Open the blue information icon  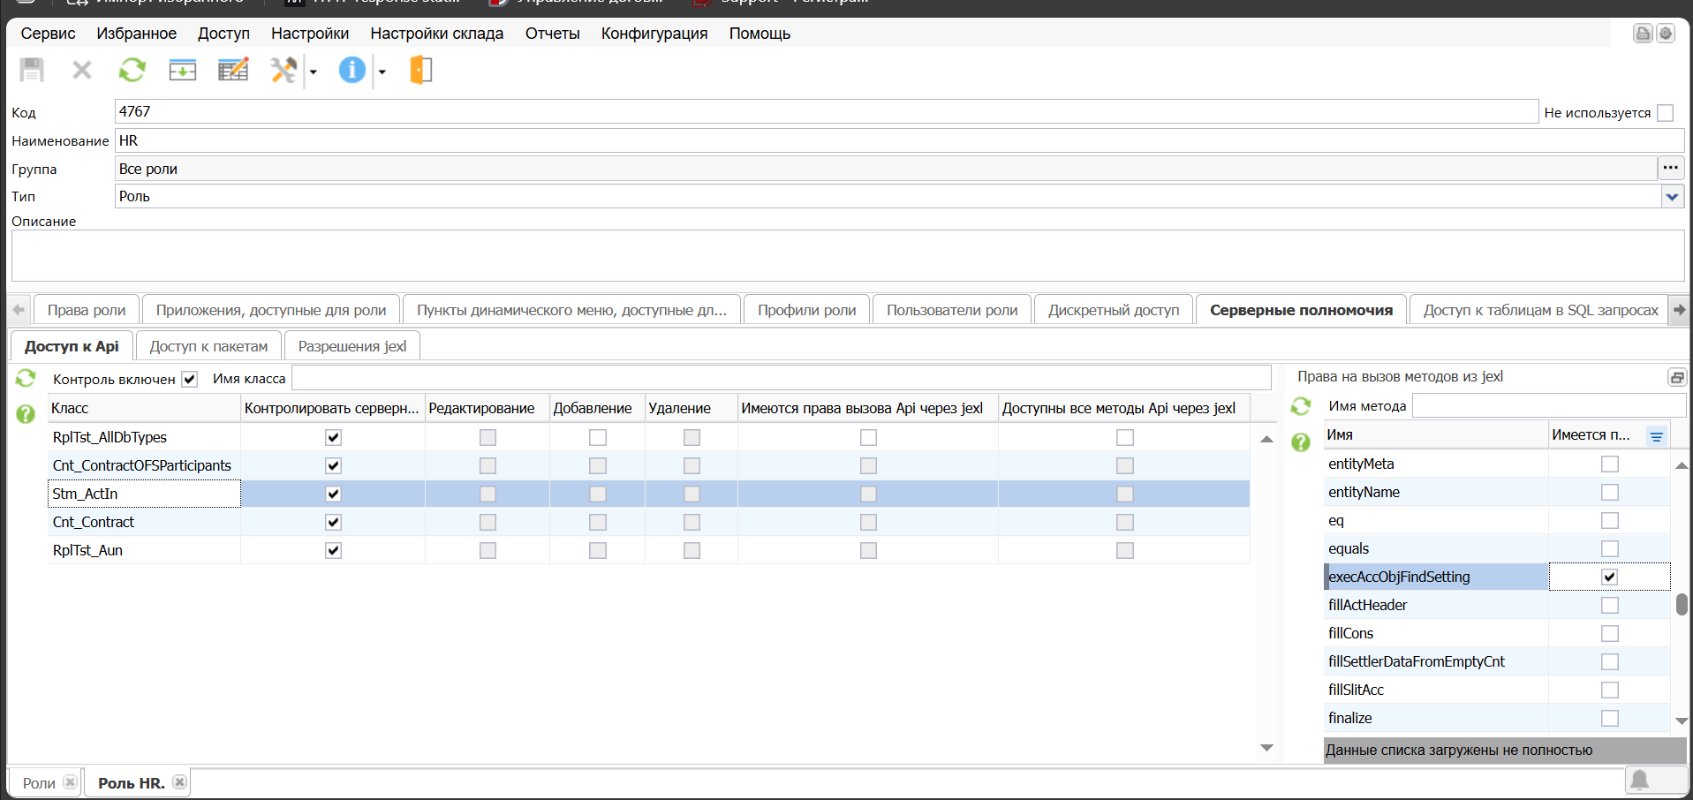click(351, 70)
